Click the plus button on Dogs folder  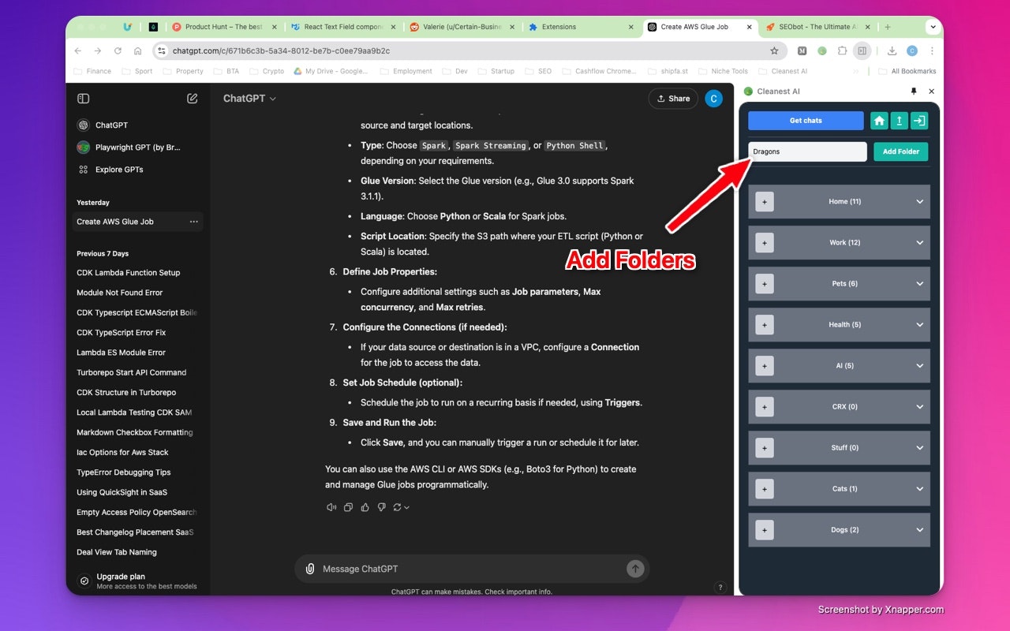point(764,530)
